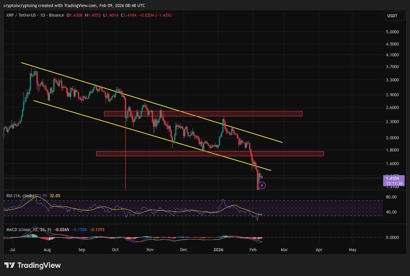Click the purple lightning bolt icon
The image size is (410, 276).
(262, 185)
